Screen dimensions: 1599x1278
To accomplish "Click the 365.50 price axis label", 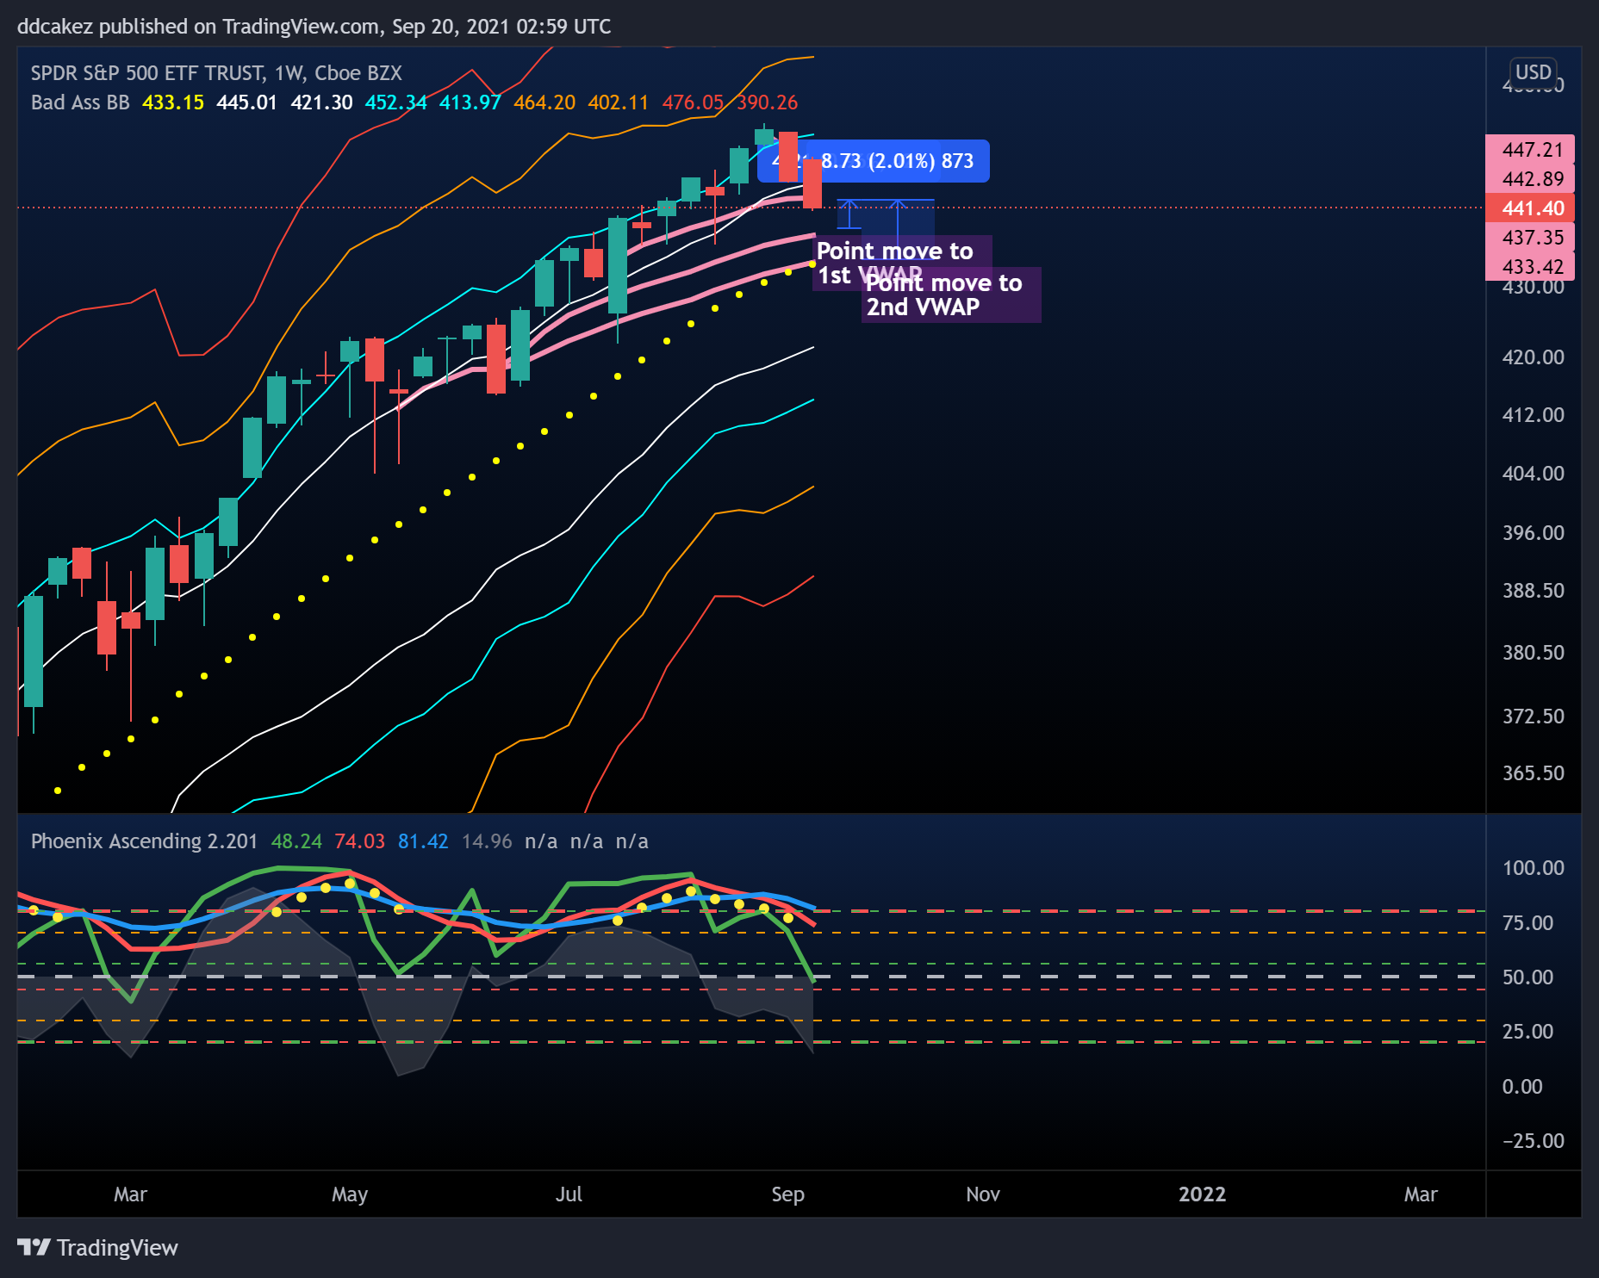I will [1534, 773].
